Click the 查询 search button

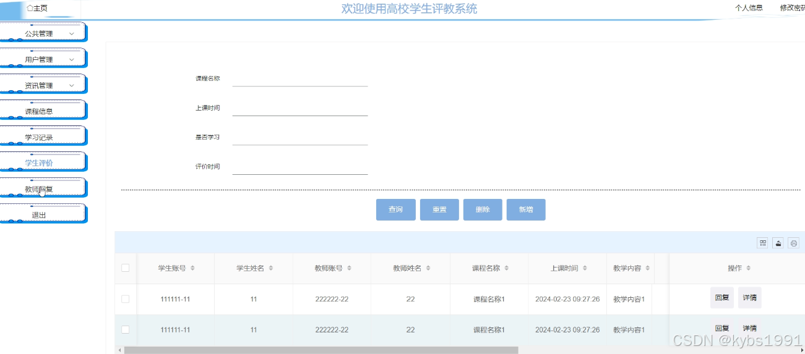[x=395, y=209]
